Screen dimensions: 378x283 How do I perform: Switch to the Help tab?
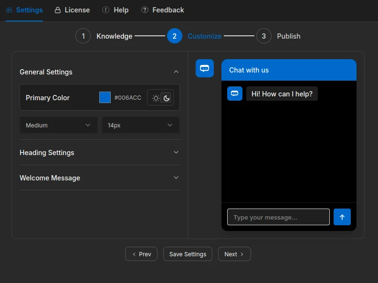click(x=115, y=10)
